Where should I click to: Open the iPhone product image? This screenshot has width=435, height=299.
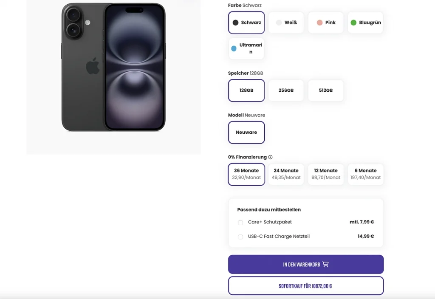(113, 67)
